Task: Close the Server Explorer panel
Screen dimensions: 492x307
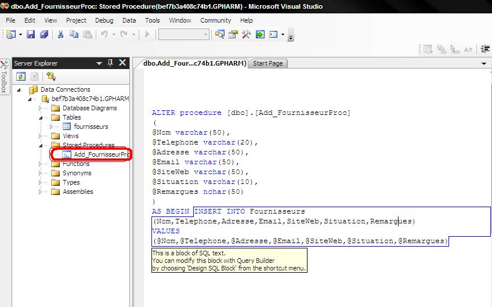Action: (122, 63)
